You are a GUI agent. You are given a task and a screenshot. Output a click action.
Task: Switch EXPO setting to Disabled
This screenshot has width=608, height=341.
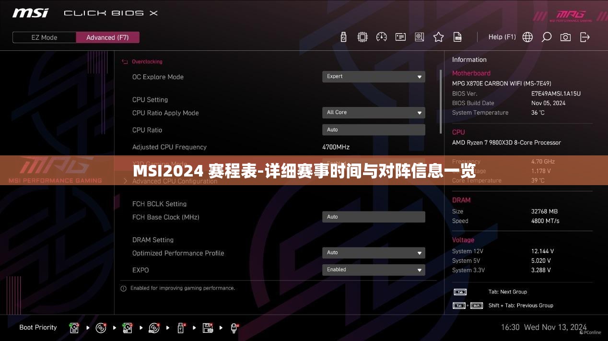tap(374, 270)
